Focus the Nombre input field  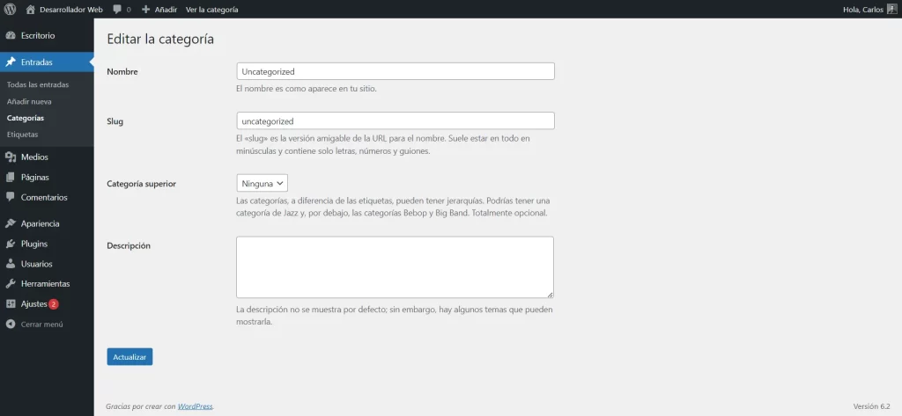396,71
